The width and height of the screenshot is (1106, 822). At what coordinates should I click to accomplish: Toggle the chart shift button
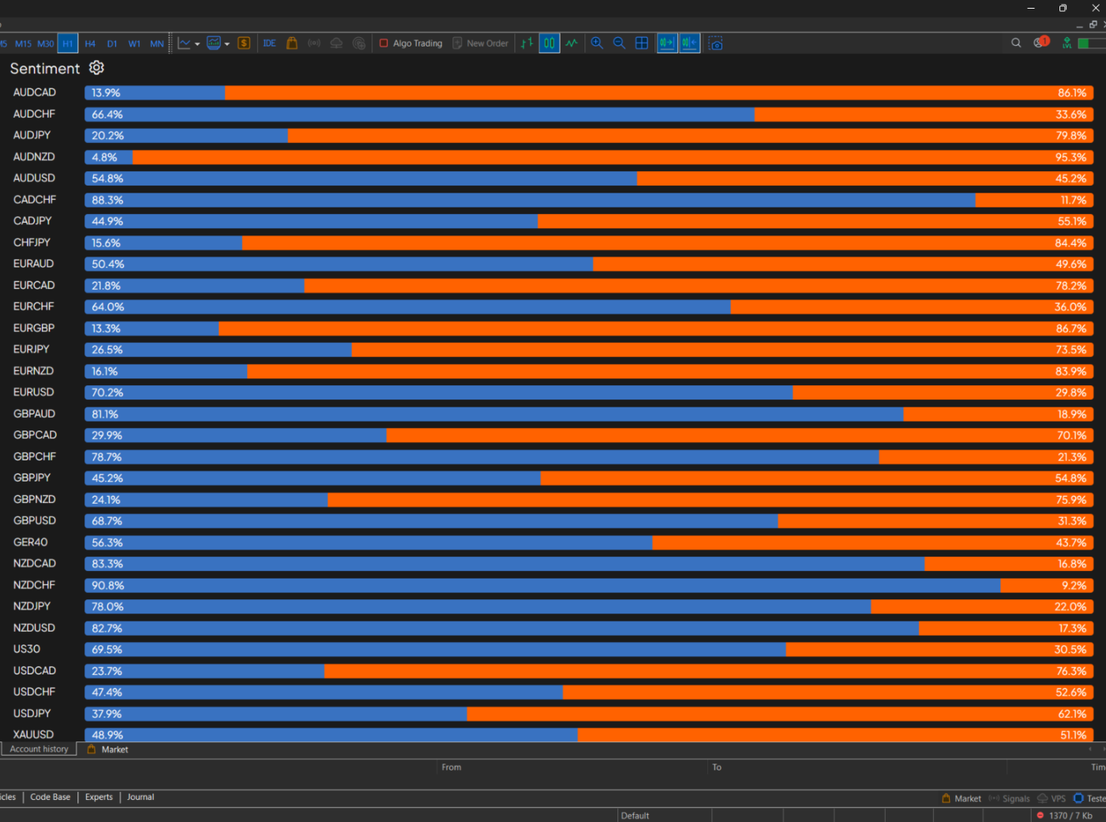[689, 43]
